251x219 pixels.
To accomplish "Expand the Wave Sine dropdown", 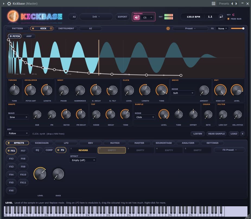I will point(18,117).
